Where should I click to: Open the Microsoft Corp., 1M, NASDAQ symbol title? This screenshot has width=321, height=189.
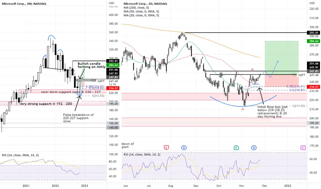(x=24, y=4)
